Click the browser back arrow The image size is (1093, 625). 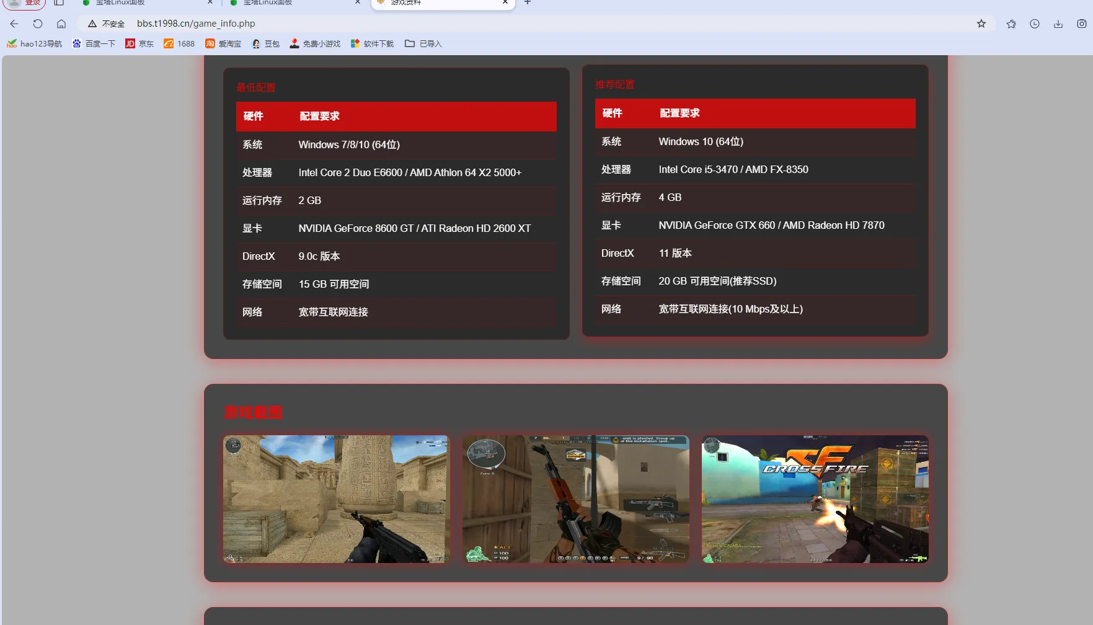[x=14, y=24]
